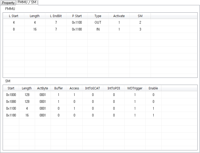This screenshot has height=153, width=200.
Task: Select the FMMU row with type OUT
Action: point(98,23)
